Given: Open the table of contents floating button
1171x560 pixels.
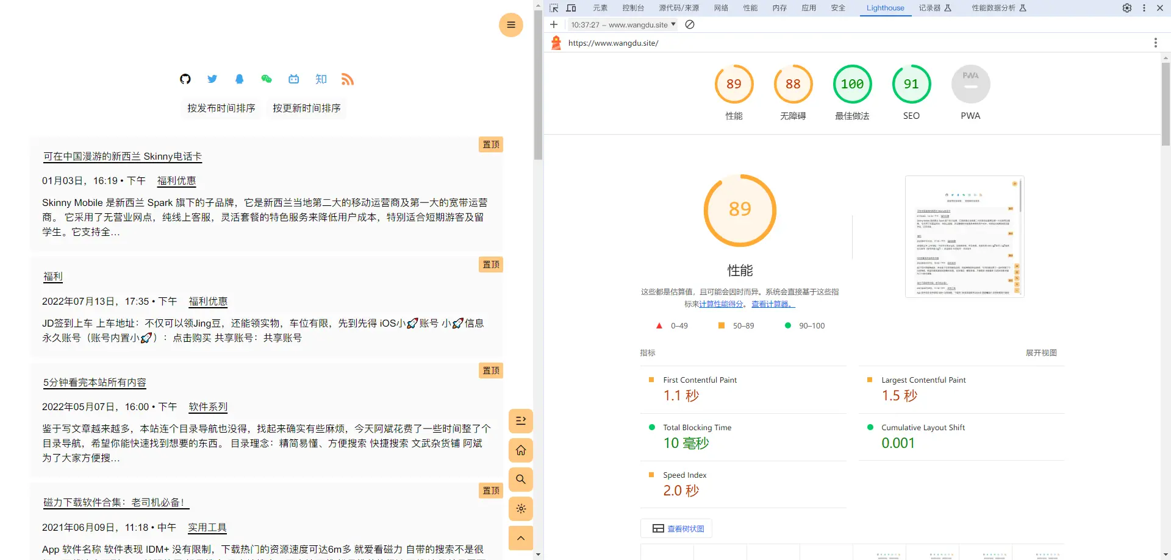Looking at the screenshot, I should [521, 421].
